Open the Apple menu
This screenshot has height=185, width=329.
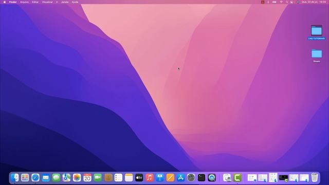point(5,2)
